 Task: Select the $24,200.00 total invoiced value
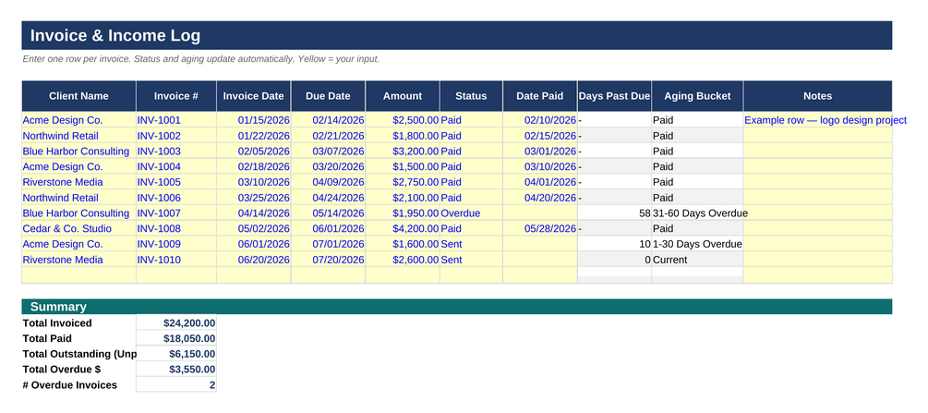pyautogui.click(x=175, y=323)
